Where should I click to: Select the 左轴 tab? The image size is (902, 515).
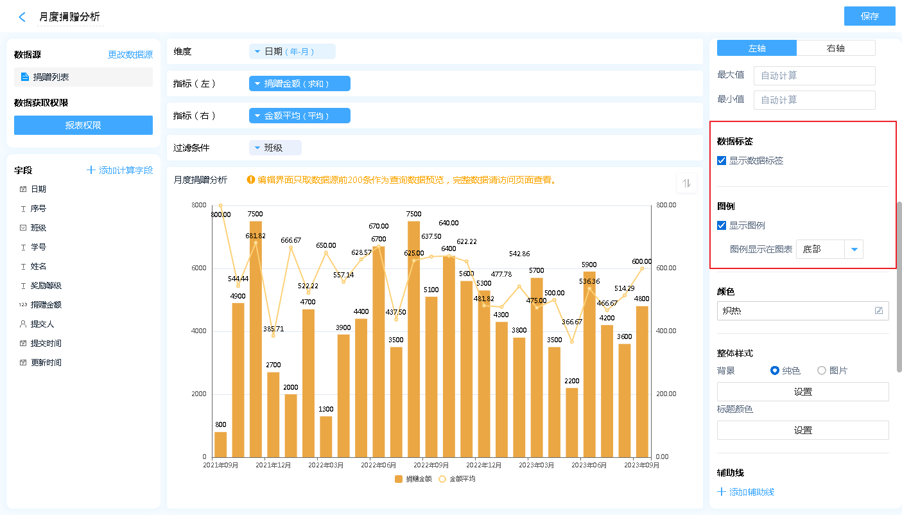(x=756, y=48)
